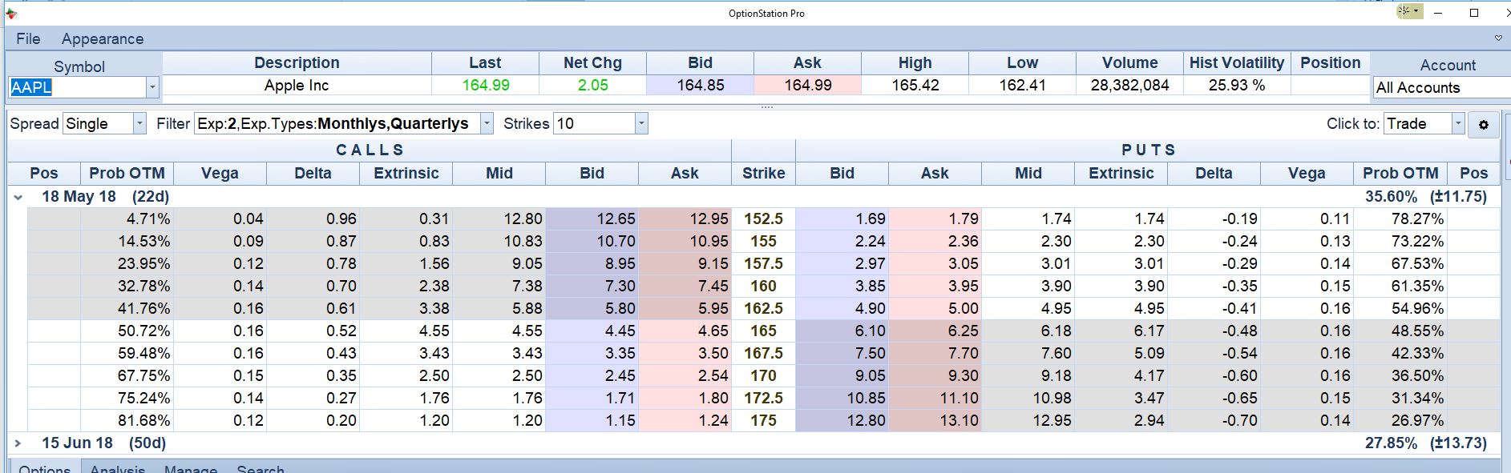Viewport: 1511px width, 473px height.
Task: Click the 160 strike put bid price
Action: pos(842,286)
